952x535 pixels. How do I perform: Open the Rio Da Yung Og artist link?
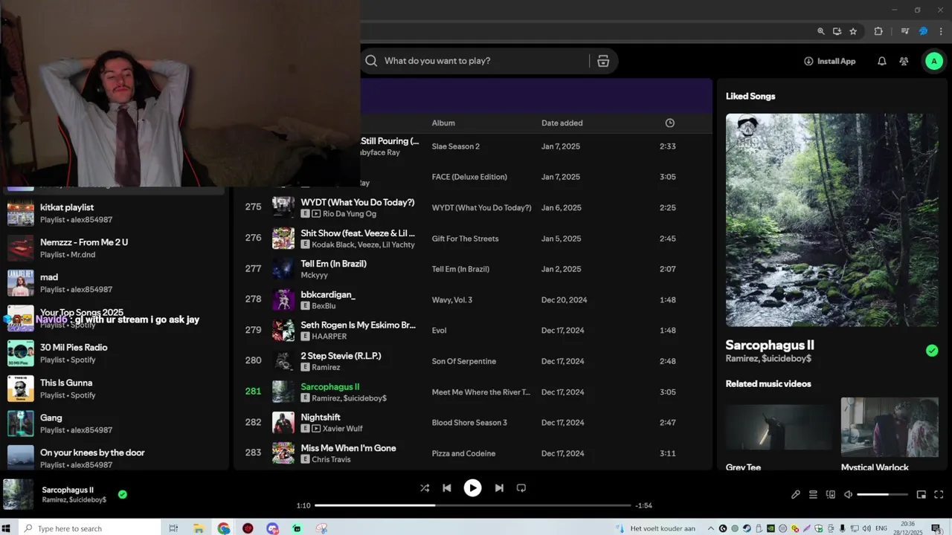350,214
